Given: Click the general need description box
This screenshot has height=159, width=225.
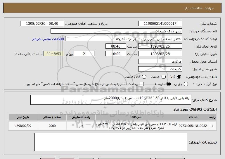Looking at the screenshot, I should point(111,100).
